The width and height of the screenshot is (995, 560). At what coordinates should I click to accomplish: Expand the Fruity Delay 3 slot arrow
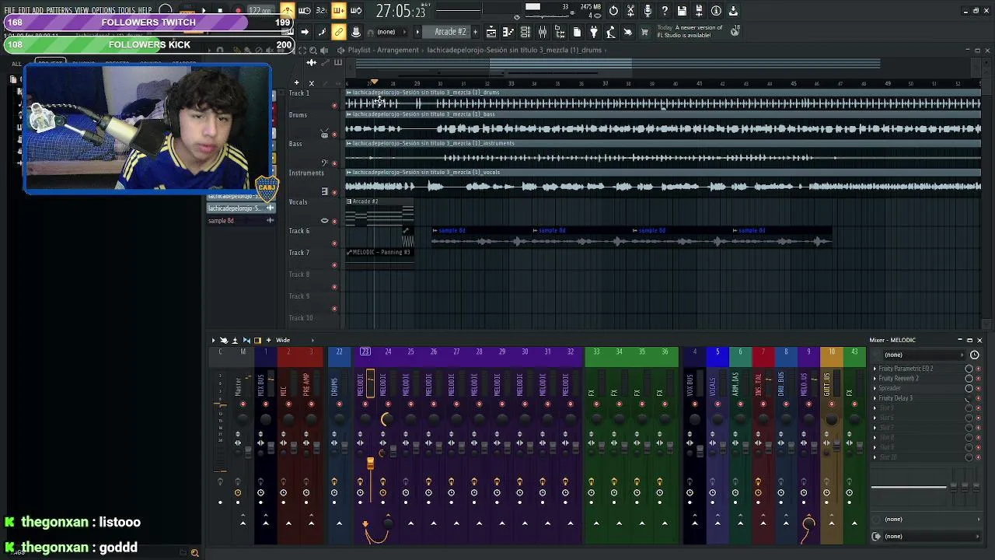[x=875, y=398]
